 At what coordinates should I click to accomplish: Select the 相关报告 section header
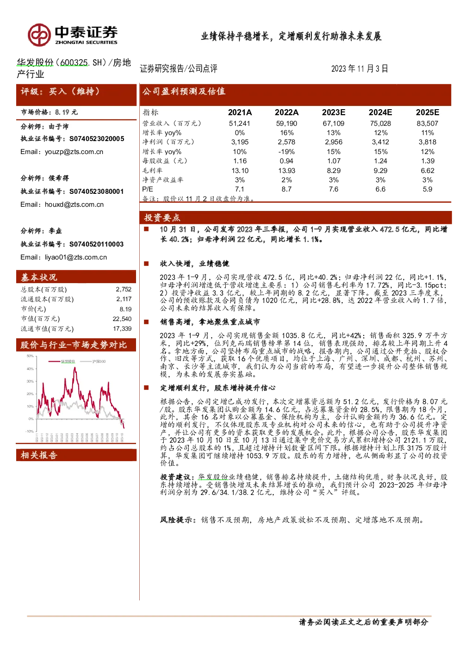pos(76,455)
